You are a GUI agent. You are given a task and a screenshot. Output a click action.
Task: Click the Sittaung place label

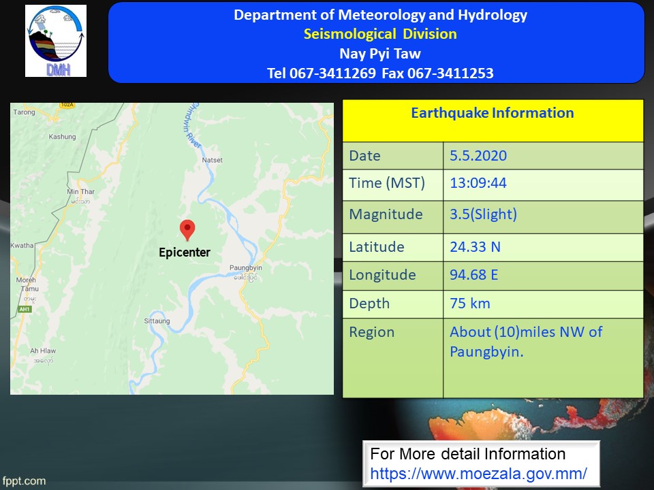pos(157,321)
